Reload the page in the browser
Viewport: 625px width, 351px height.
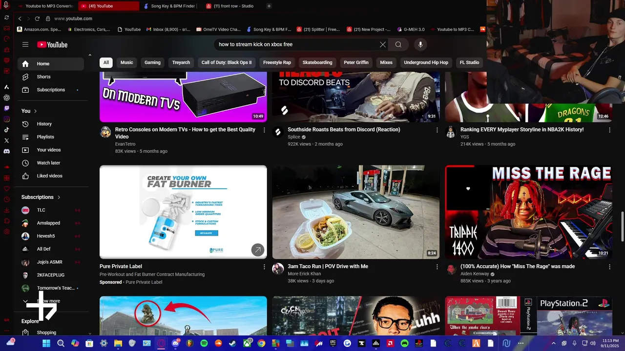click(37, 19)
